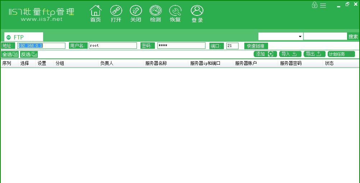This screenshot has width=360, height=183.
Task: Click the 全选 select all button
Action: coord(10,54)
